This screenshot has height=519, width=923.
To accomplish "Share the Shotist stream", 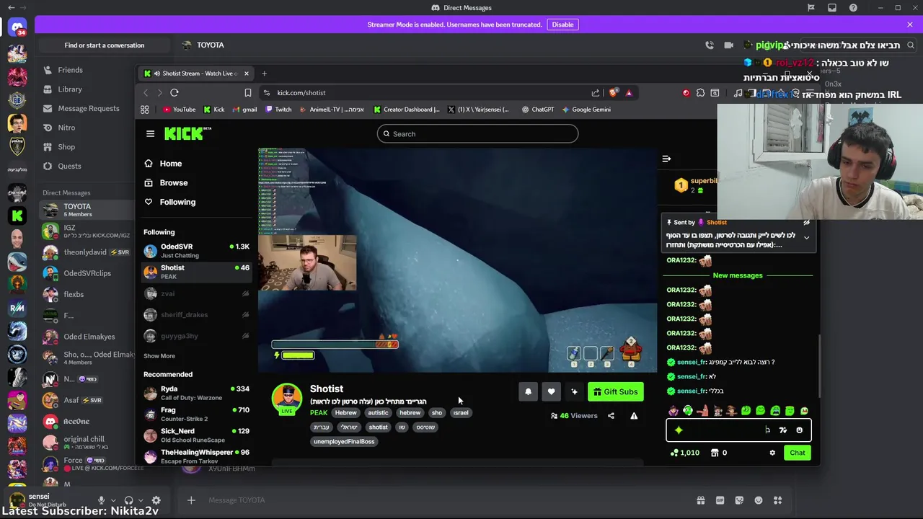I will click(x=611, y=416).
